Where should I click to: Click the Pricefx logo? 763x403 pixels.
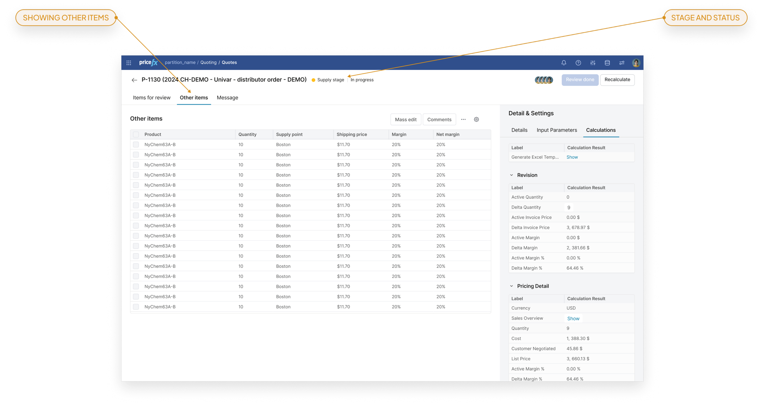pos(148,62)
